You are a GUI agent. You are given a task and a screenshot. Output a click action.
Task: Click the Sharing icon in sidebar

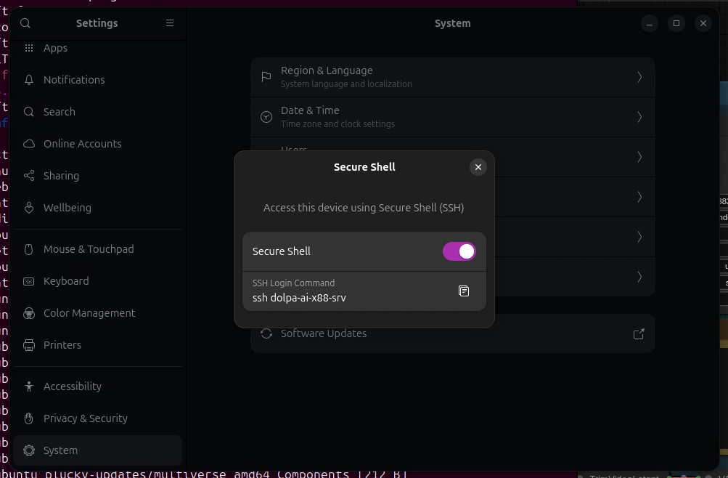coord(29,176)
